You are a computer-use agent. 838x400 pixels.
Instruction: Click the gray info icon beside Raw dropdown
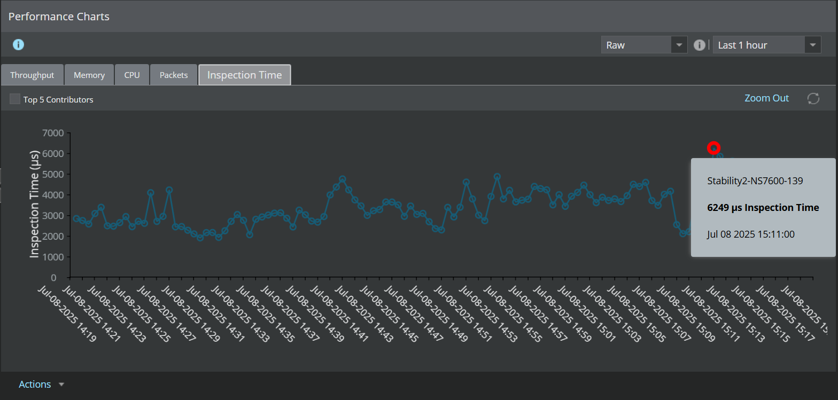[699, 45]
